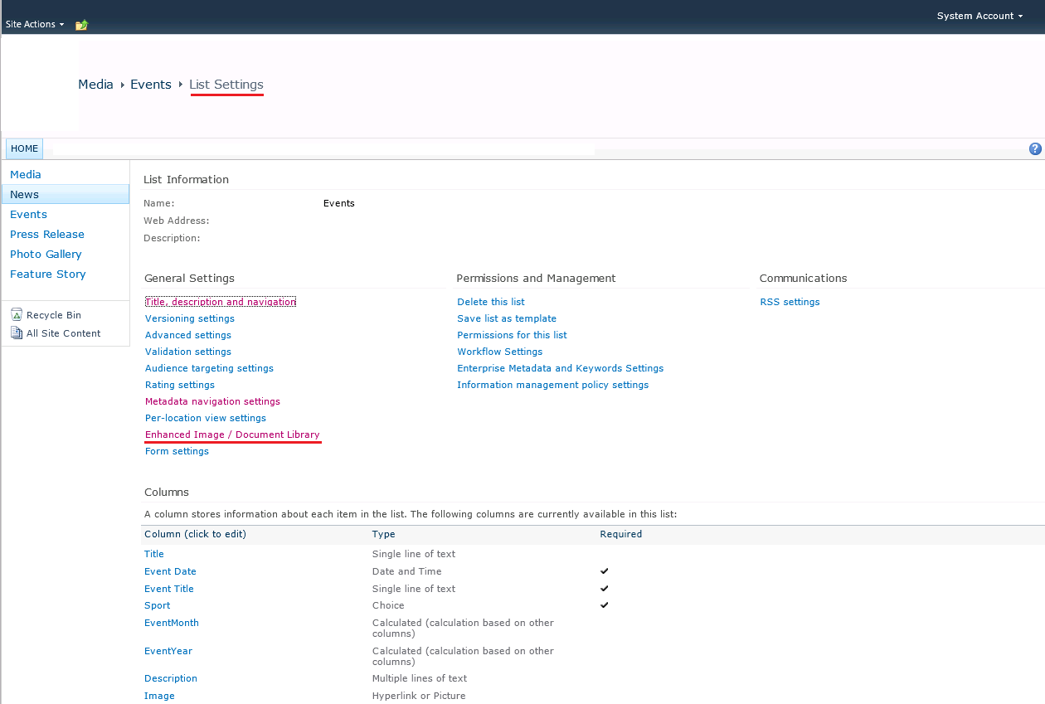This screenshot has width=1045, height=704.
Task: Go to Media in the breadcrumb
Action: [x=95, y=85]
